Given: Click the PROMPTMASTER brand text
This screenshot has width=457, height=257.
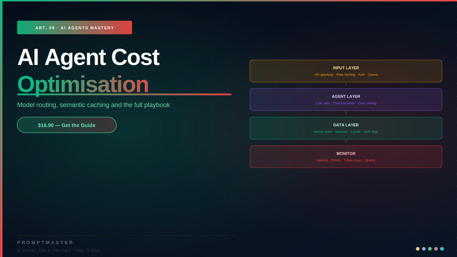Looking at the screenshot, I should 45,243.
